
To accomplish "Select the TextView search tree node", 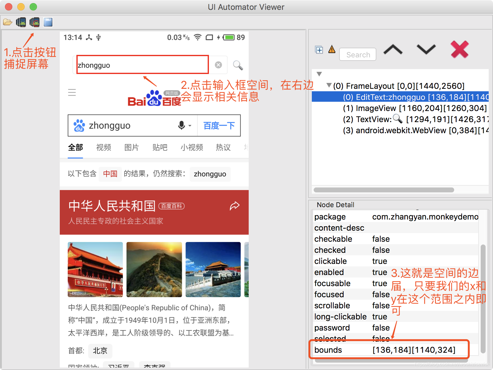I will click(x=415, y=119).
